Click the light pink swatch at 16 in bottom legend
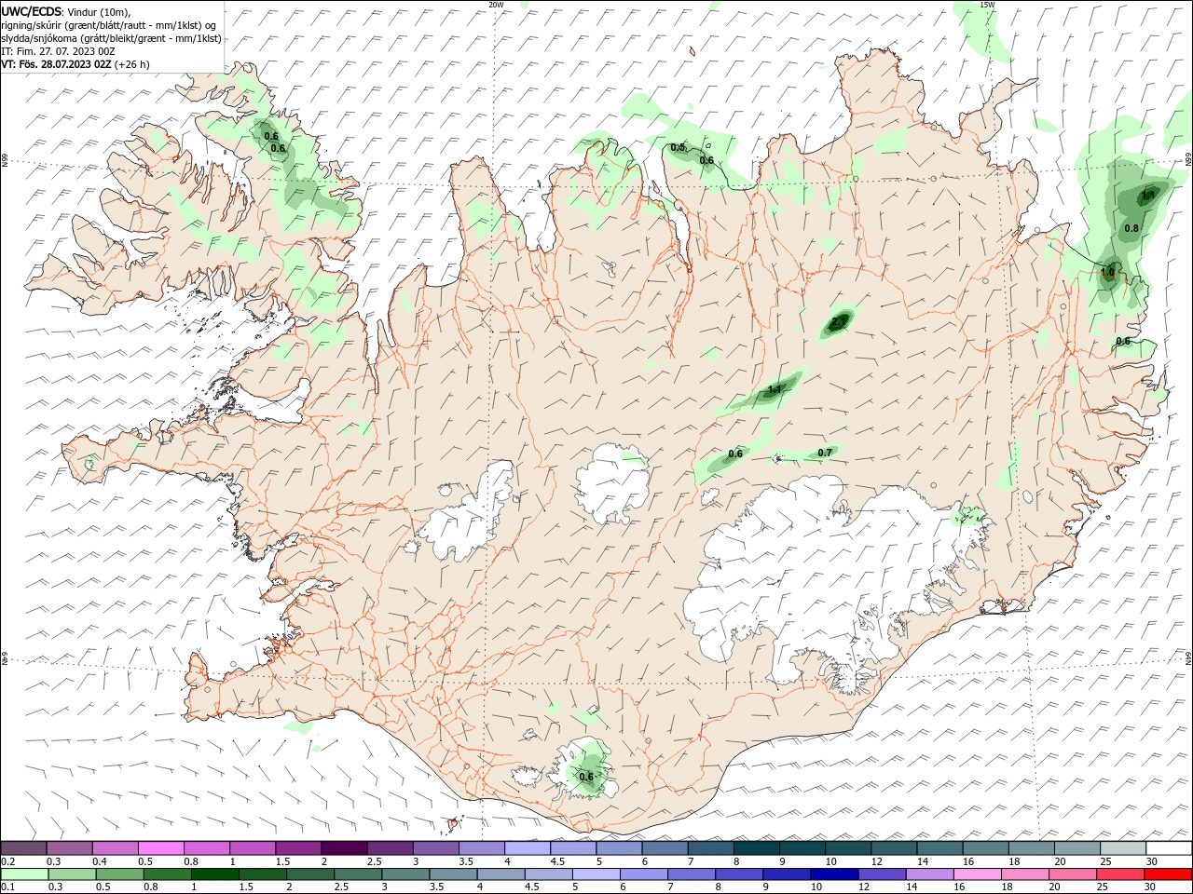The height and width of the screenshot is (894, 1193). click(978, 874)
